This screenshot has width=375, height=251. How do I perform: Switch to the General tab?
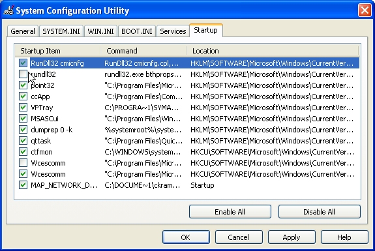pyautogui.click(x=22, y=31)
